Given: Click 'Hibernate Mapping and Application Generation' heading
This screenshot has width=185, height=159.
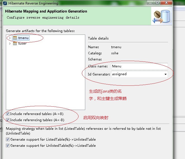Looking at the screenshot, I should point(46,11).
